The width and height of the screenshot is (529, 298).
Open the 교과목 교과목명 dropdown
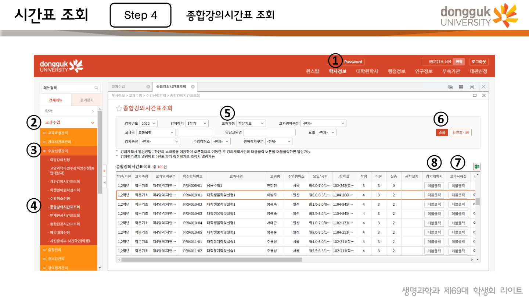(x=156, y=132)
